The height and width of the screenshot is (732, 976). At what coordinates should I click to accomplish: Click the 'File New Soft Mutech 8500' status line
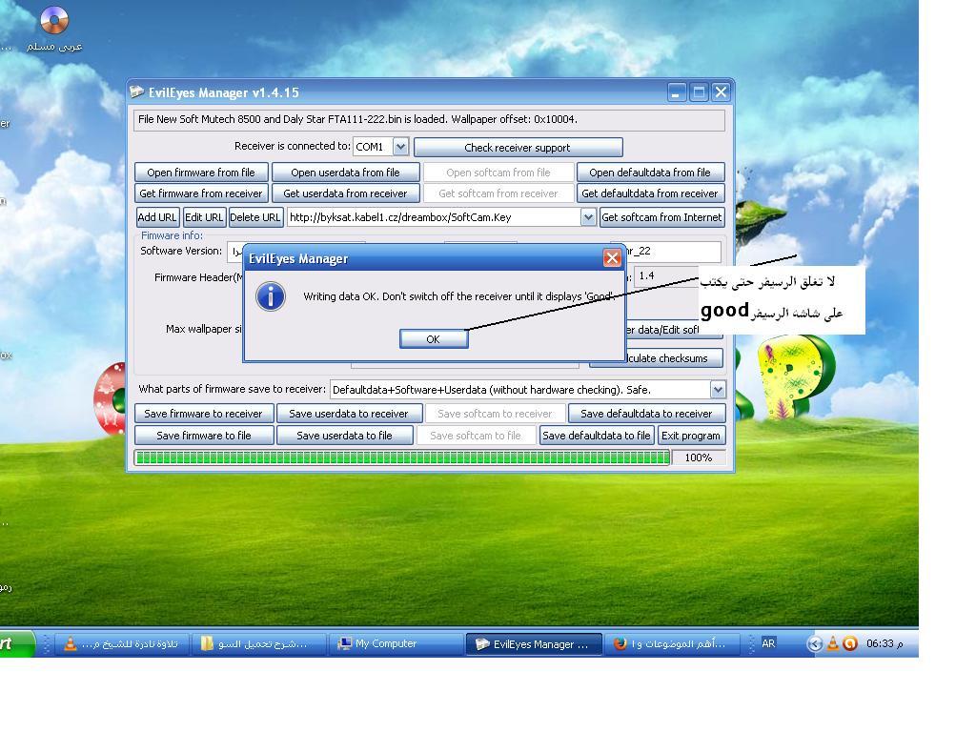pyautogui.click(x=429, y=119)
